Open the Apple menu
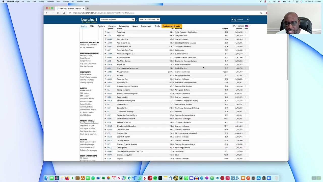The width and height of the screenshot is (323, 182). pyautogui.click(x=3, y=2)
